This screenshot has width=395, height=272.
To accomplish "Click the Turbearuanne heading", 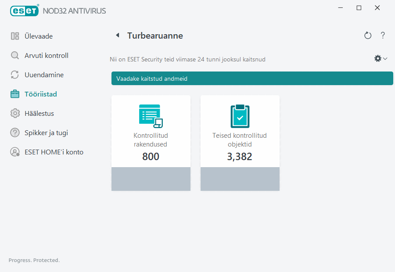I will tap(155, 36).
